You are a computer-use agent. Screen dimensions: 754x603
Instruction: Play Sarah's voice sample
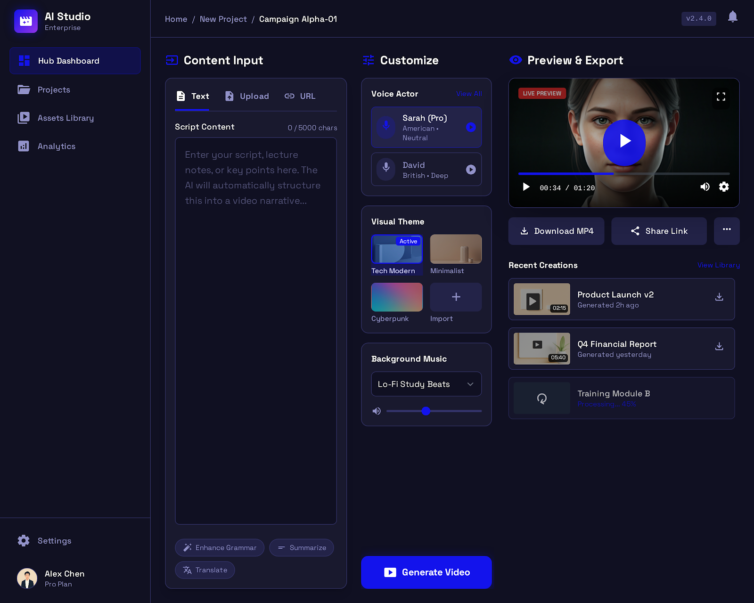point(471,127)
